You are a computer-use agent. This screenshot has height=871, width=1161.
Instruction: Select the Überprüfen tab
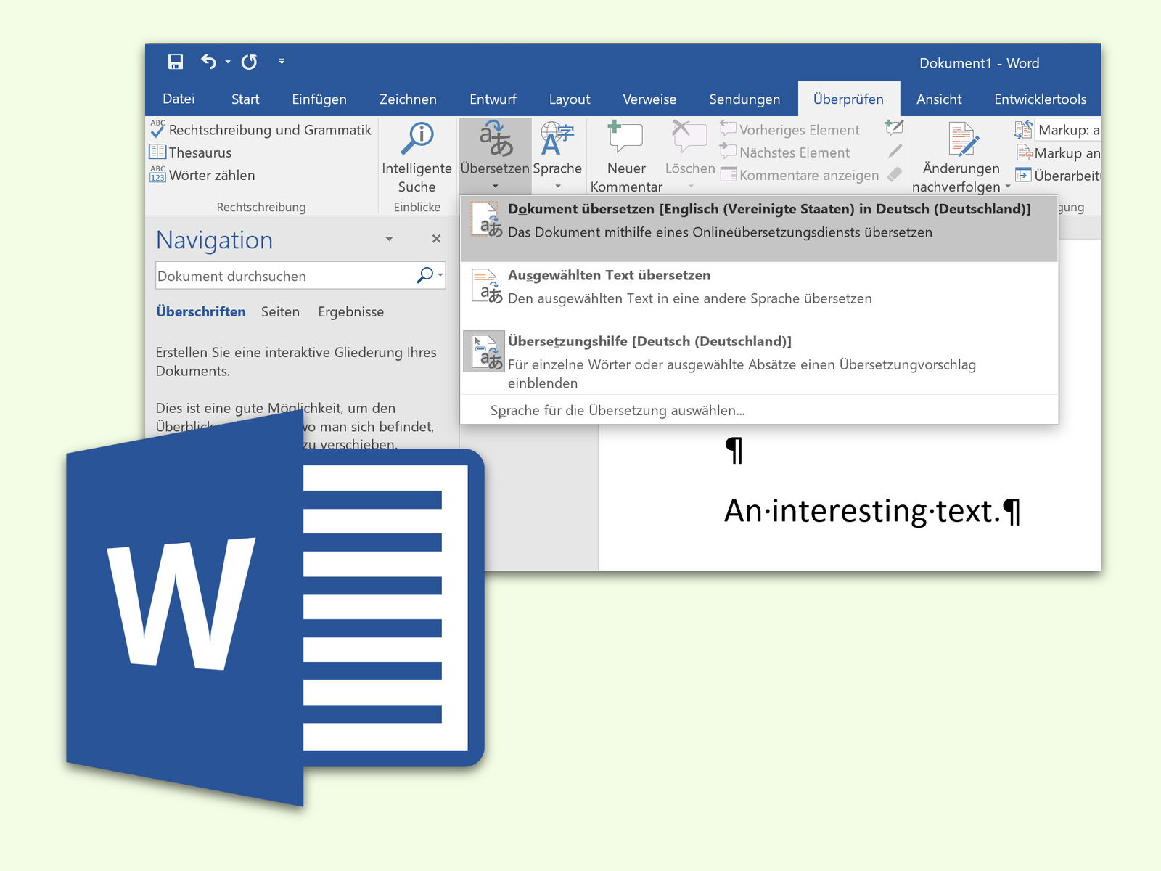[848, 99]
